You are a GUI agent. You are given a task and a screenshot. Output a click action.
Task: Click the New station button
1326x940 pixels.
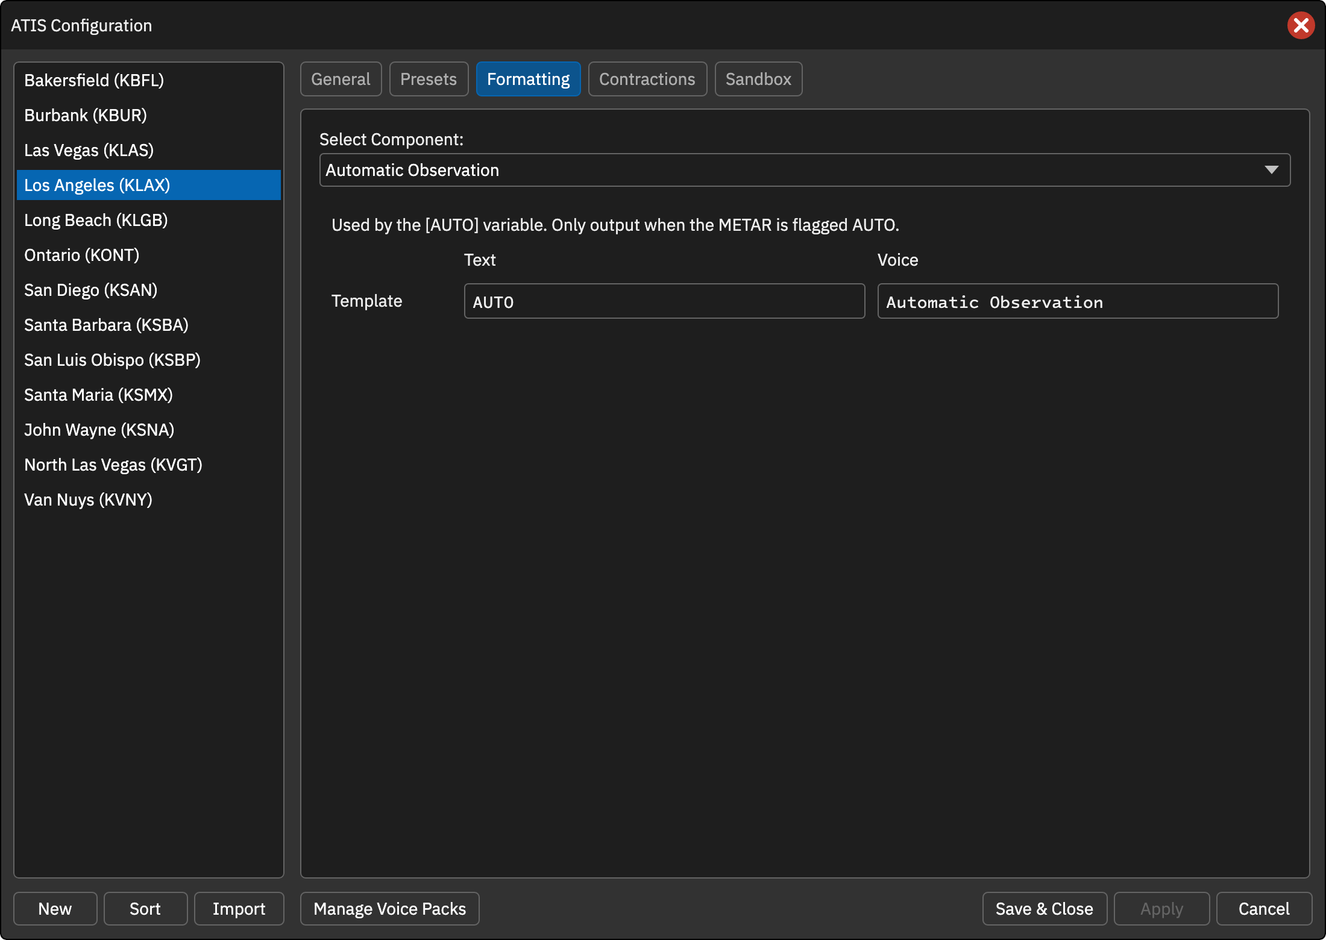(55, 909)
